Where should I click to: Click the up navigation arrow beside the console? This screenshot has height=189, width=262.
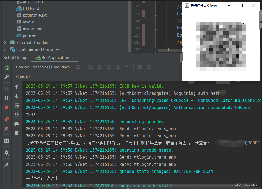(17, 87)
